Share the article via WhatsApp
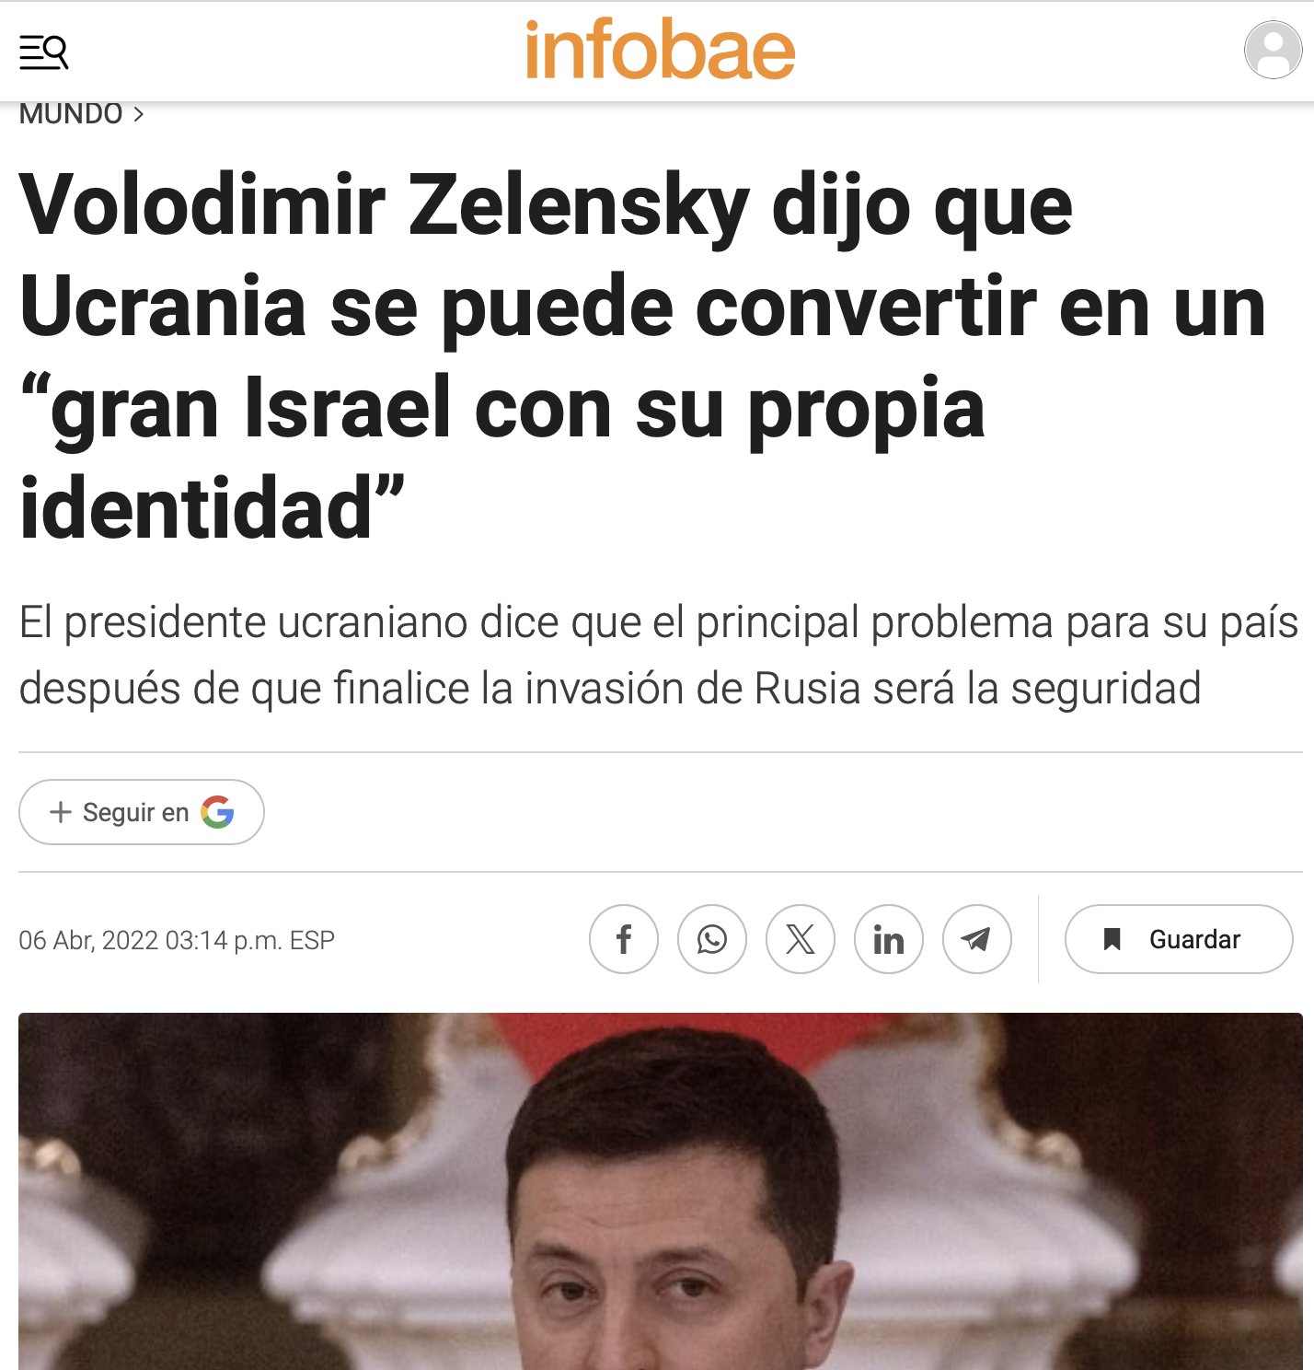This screenshot has height=1370, width=1314. (712, 939)
